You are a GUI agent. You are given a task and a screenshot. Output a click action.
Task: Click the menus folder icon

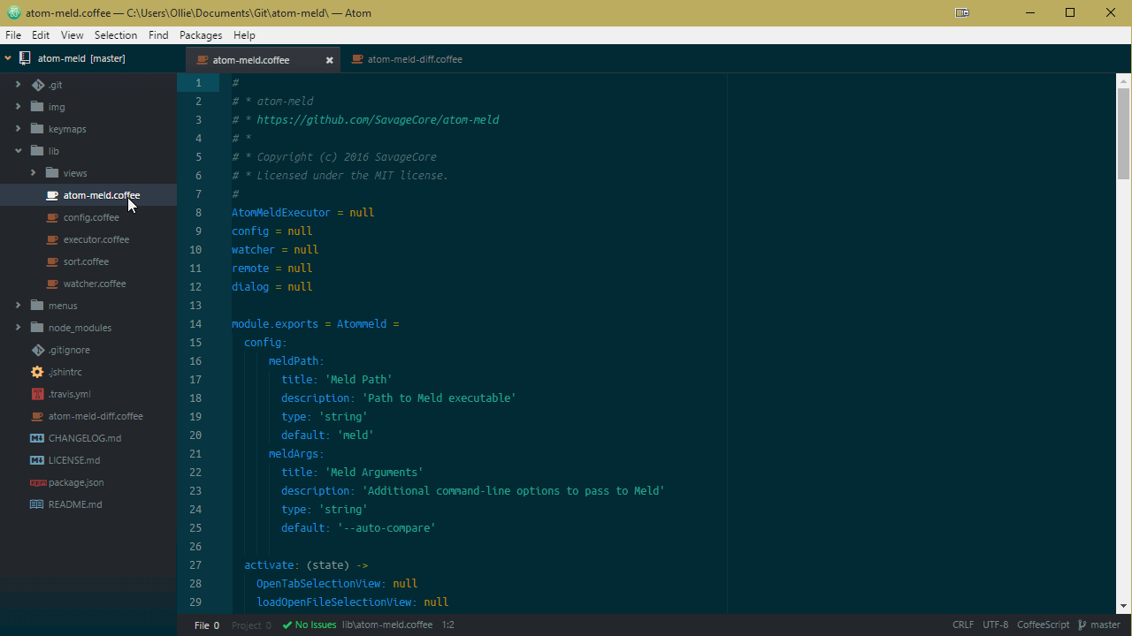(x=37, y=306)
